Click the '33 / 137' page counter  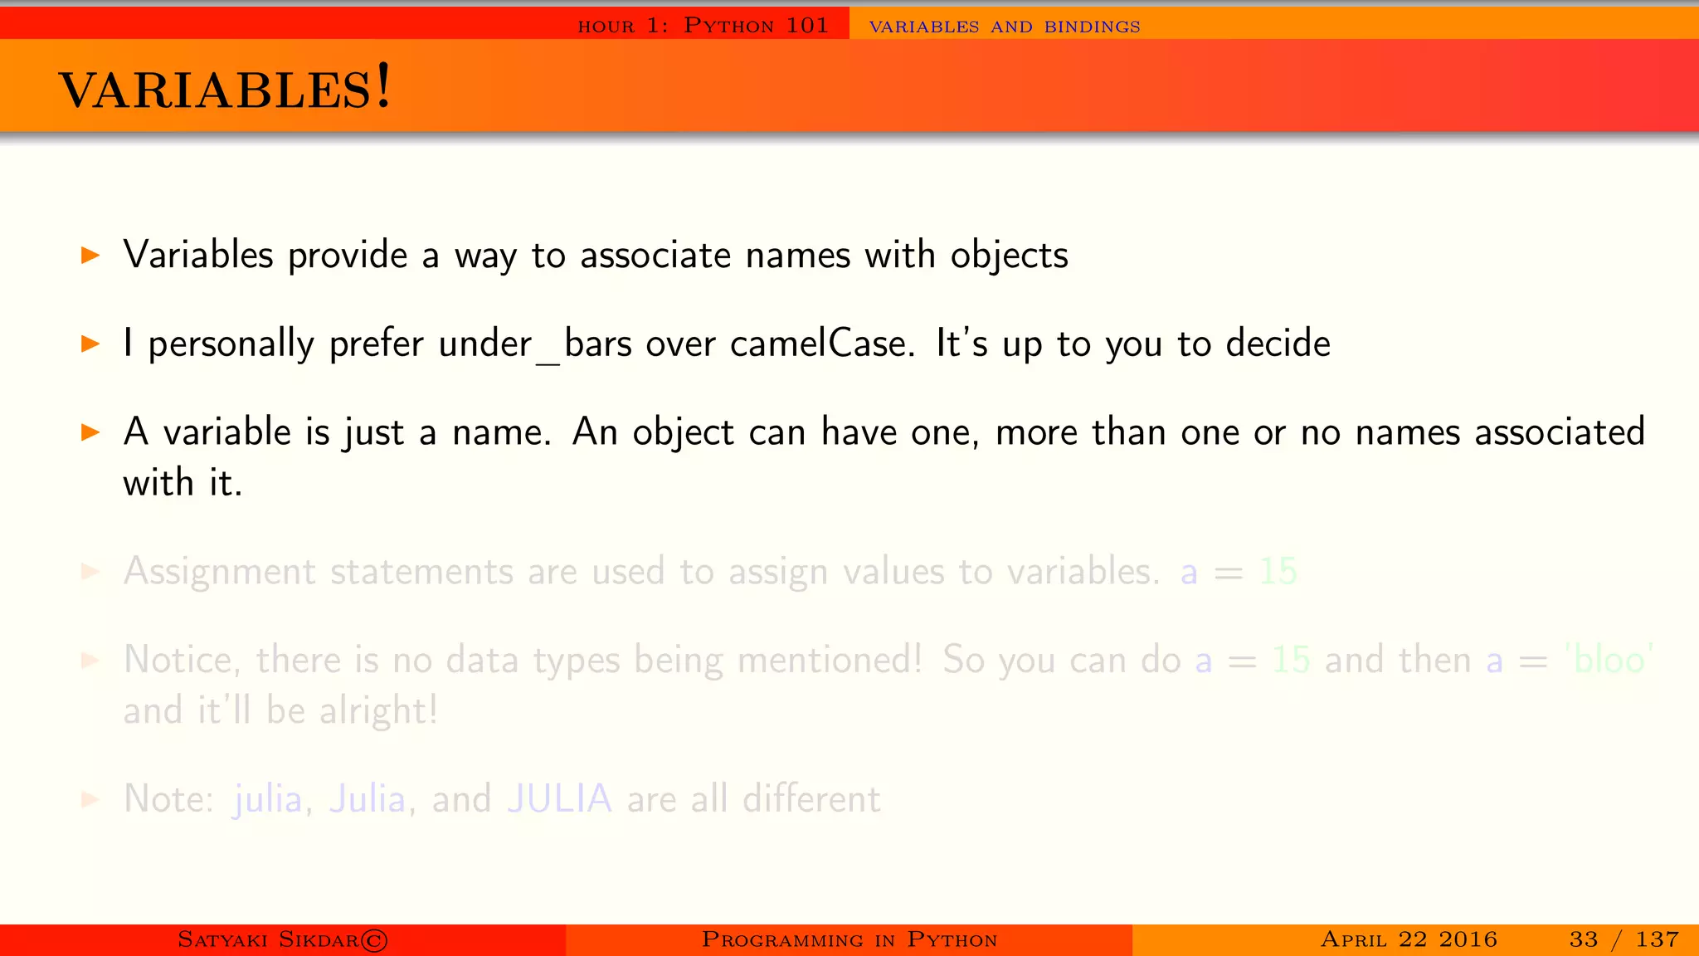coord(1624,939)
